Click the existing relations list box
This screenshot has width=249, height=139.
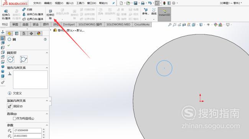30,80
